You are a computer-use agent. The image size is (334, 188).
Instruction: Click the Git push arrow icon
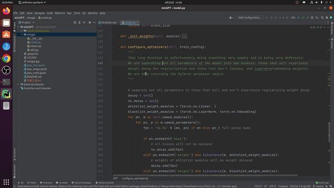pos(307,18)
